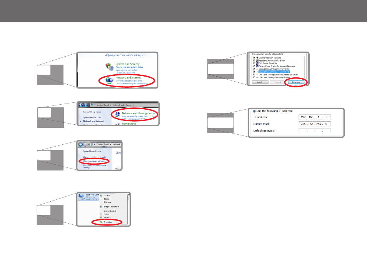Viewport: 367px width, 259px height.
Task: Choose Create Shortcut in the context menu
Action: (110, 211)
